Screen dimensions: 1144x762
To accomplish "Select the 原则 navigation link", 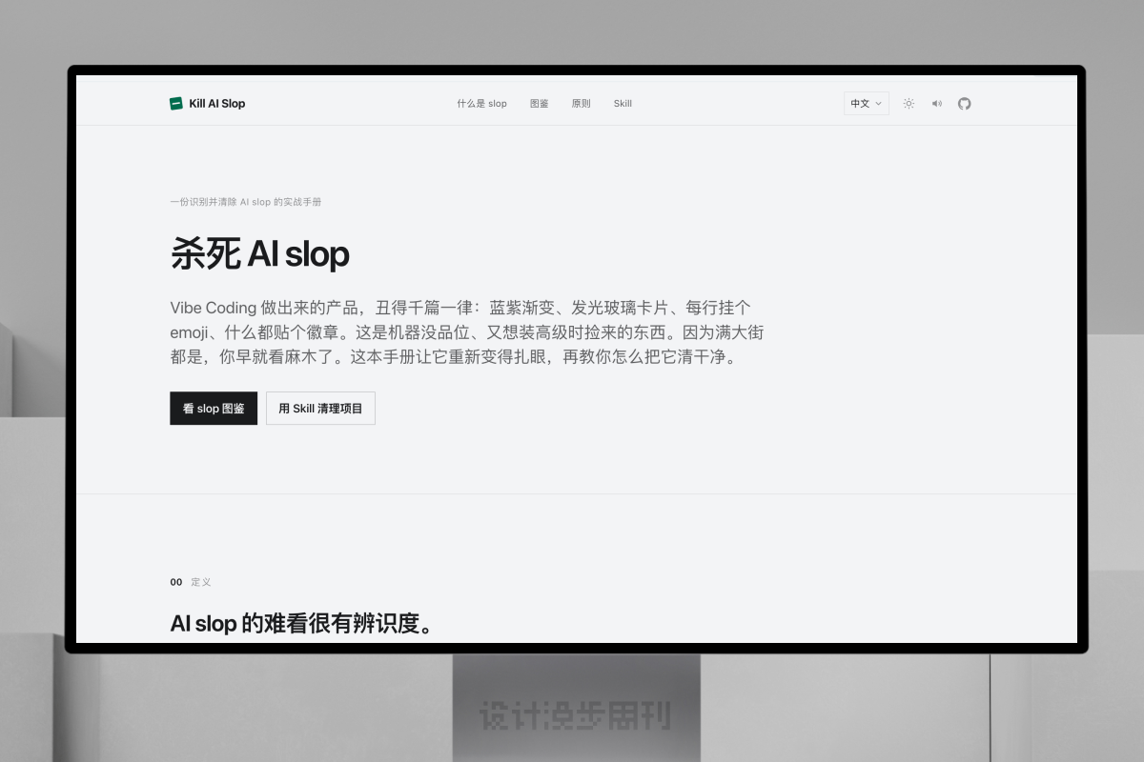I will pos(581,103).
